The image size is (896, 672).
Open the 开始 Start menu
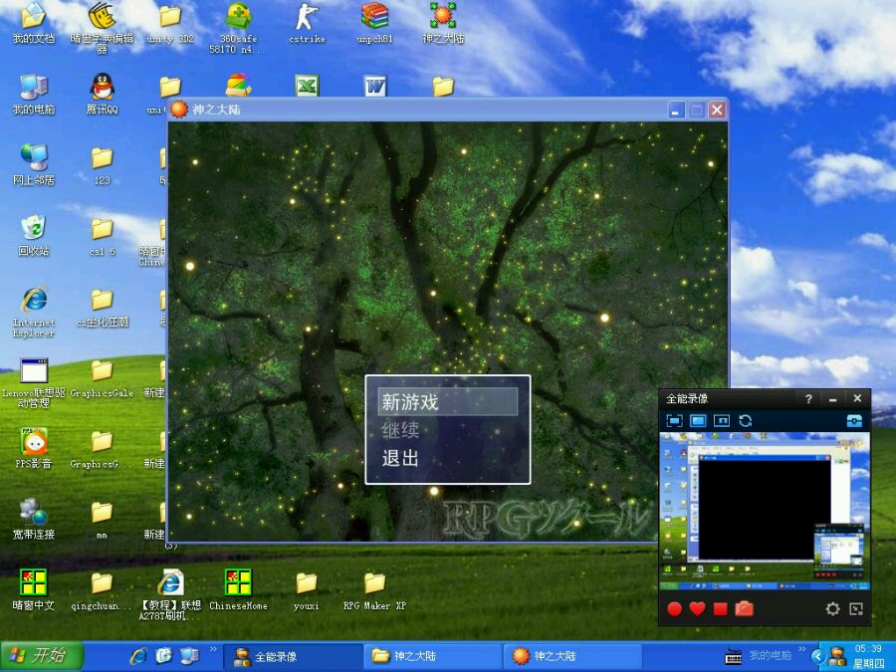tap(42, 655)
